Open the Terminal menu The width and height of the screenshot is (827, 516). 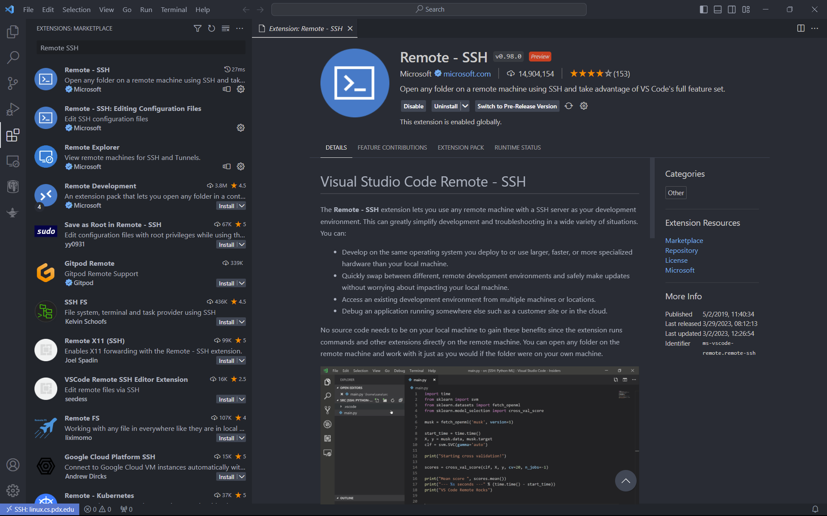pos(174,9)
